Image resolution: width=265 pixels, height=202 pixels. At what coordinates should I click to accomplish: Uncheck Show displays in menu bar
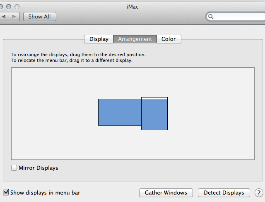pyautogui.click(x=6, y=192)
